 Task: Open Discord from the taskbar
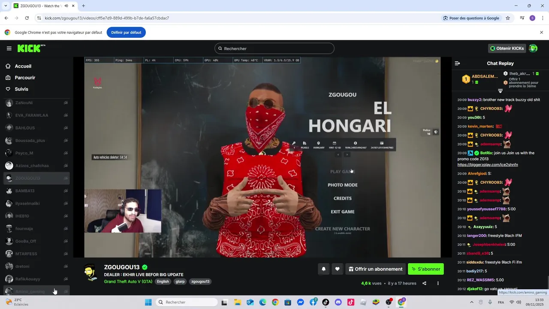point(338,302)
